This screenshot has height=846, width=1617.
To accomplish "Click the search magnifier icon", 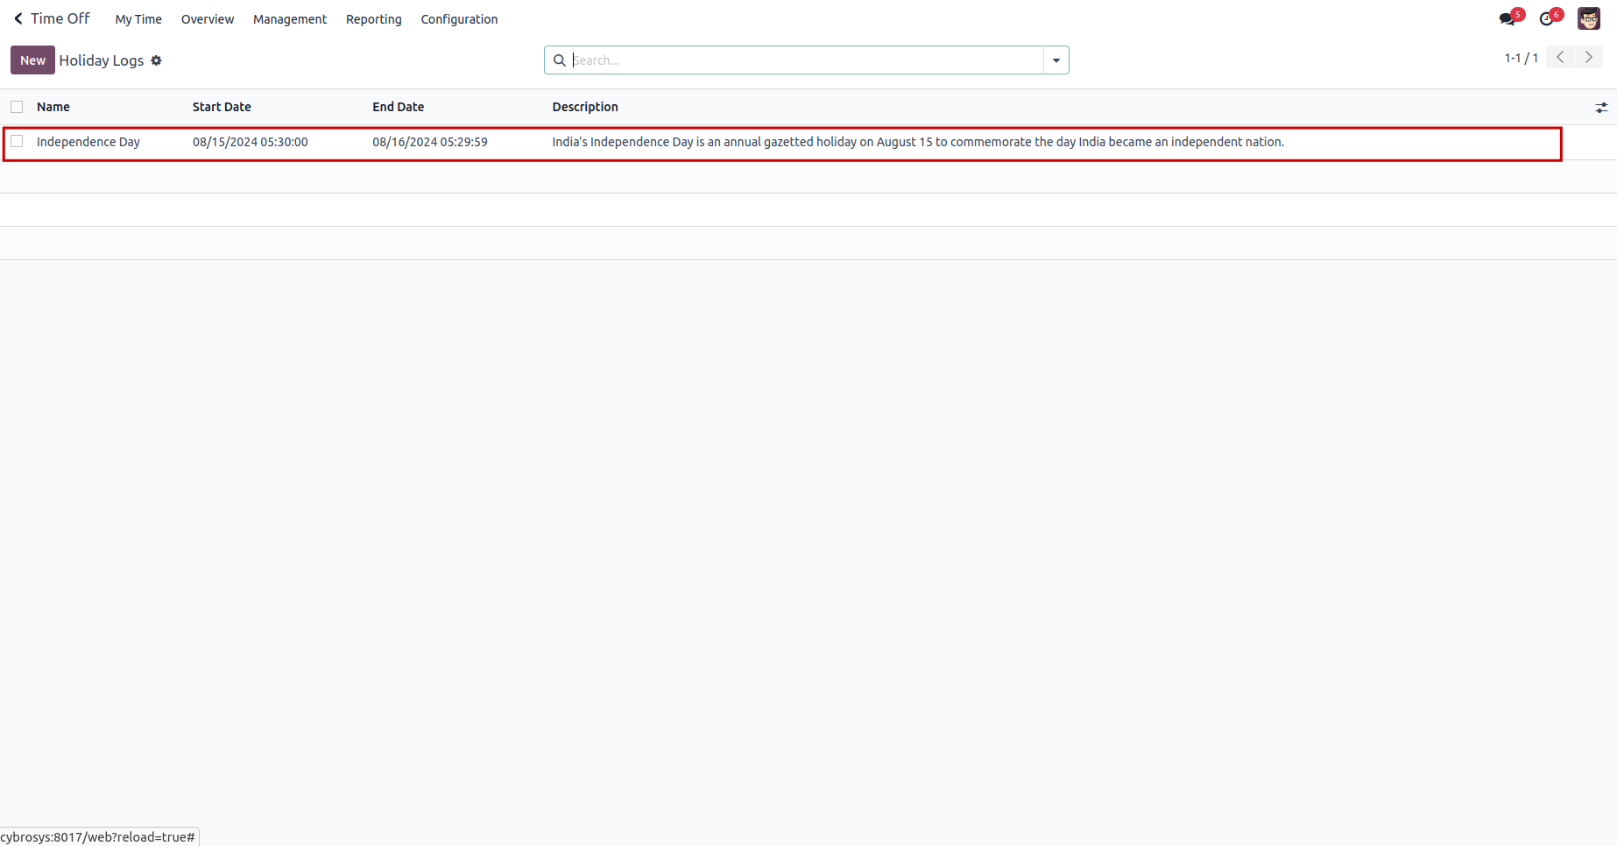I will (559, 60).
